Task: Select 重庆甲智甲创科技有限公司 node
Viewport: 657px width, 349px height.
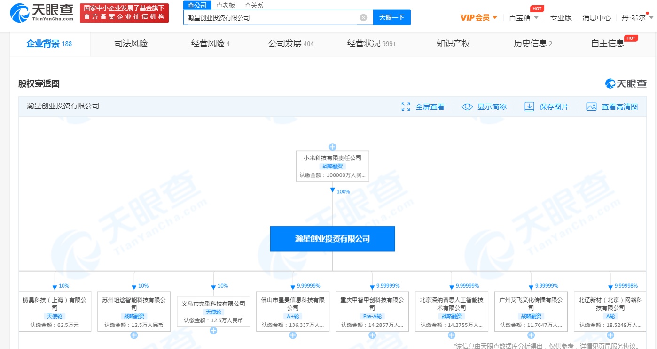Action: 372,311
